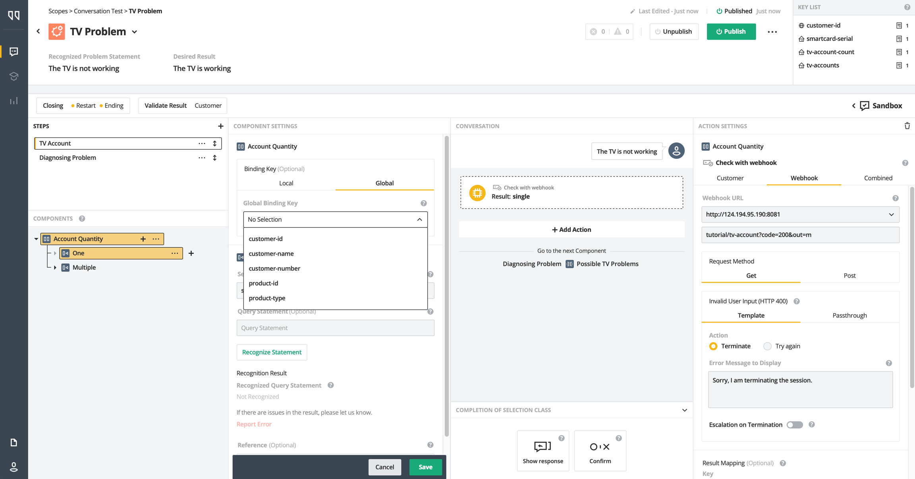915x479 pixels.
Task: Expand the Multiple tree item
Action: coord(55,267)
